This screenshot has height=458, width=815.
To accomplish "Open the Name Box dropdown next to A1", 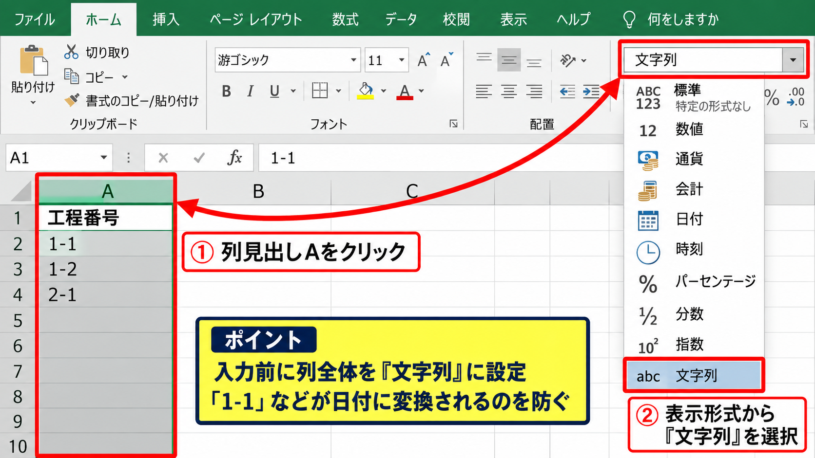I will click(103, 158).
